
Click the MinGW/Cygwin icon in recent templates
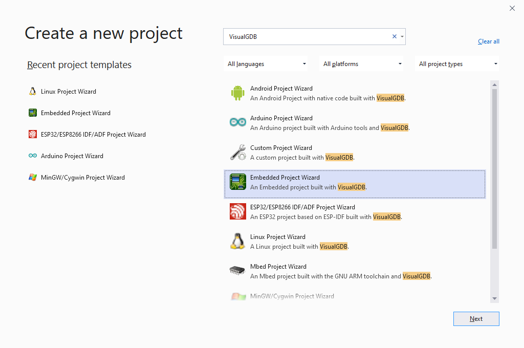coord(33,178)
